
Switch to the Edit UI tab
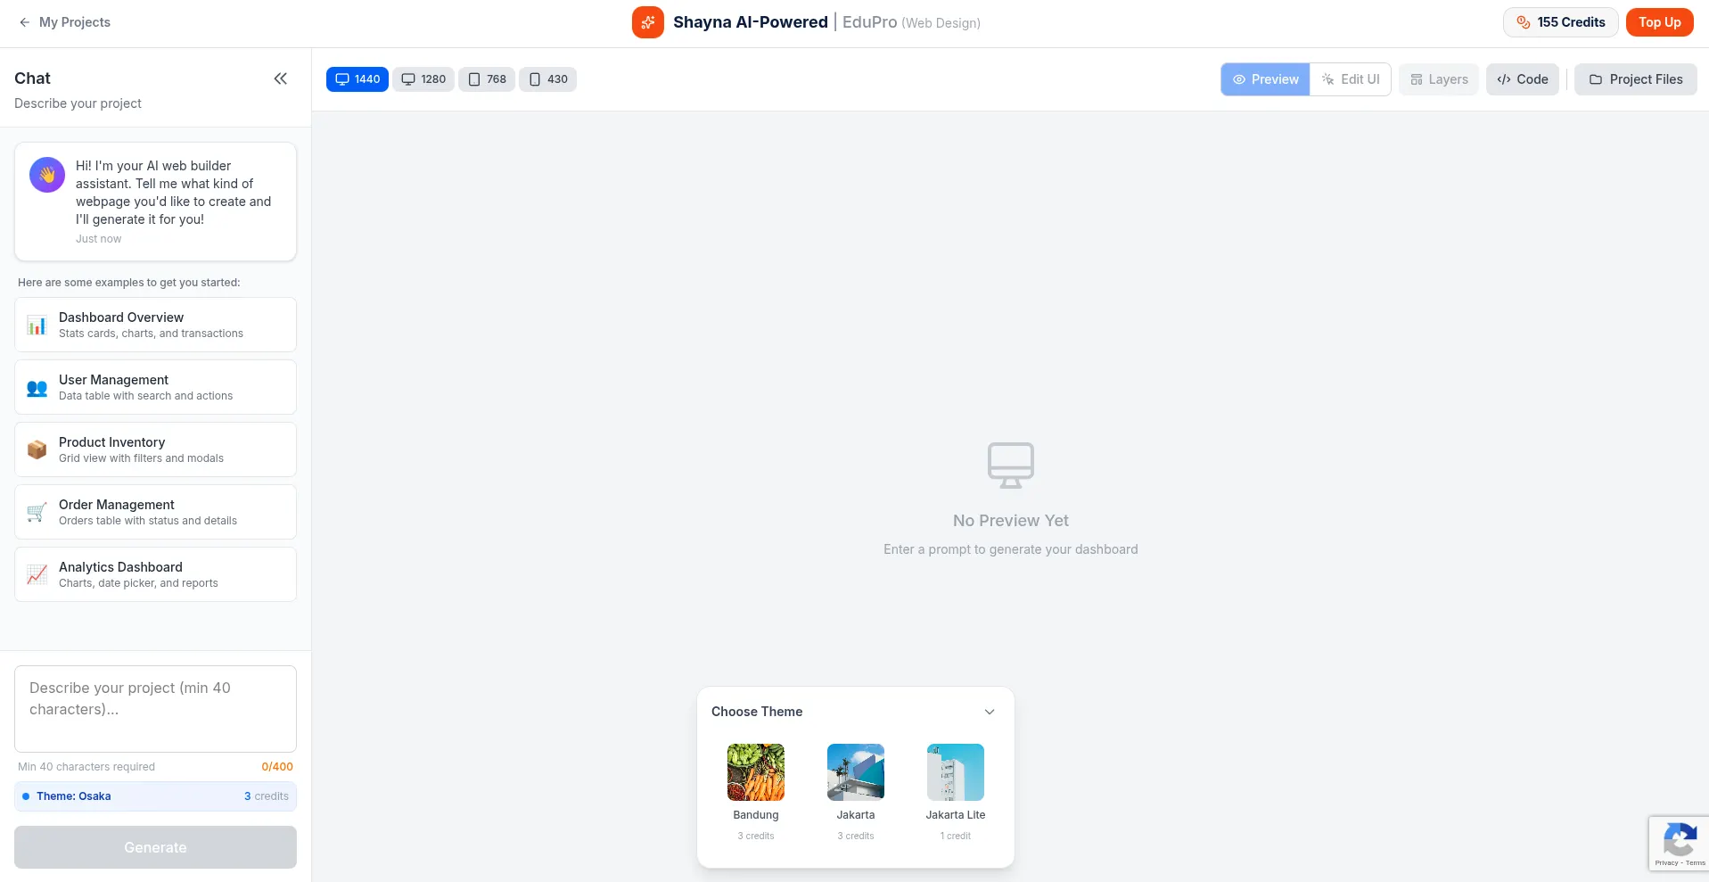tap(1351, 79)
